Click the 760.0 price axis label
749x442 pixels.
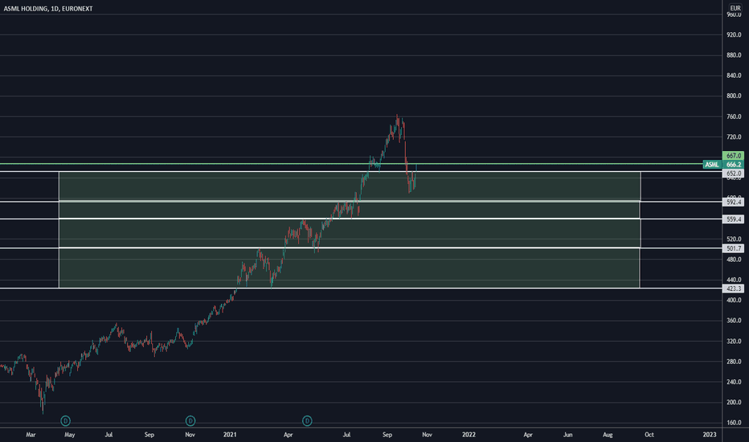(734, 117)
